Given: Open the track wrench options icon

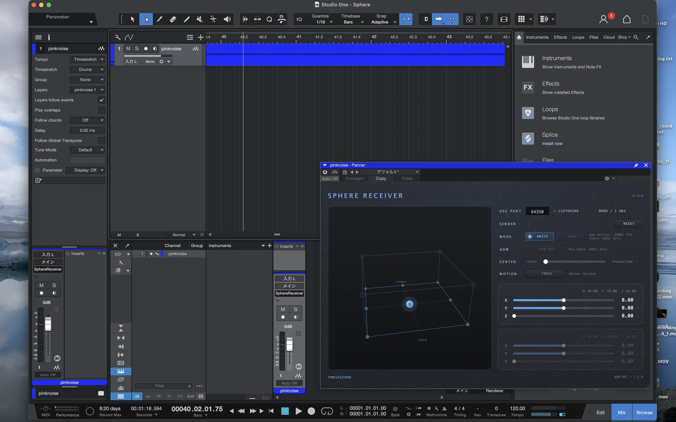Looking at the screenshot, I should [x=118, y=37].
